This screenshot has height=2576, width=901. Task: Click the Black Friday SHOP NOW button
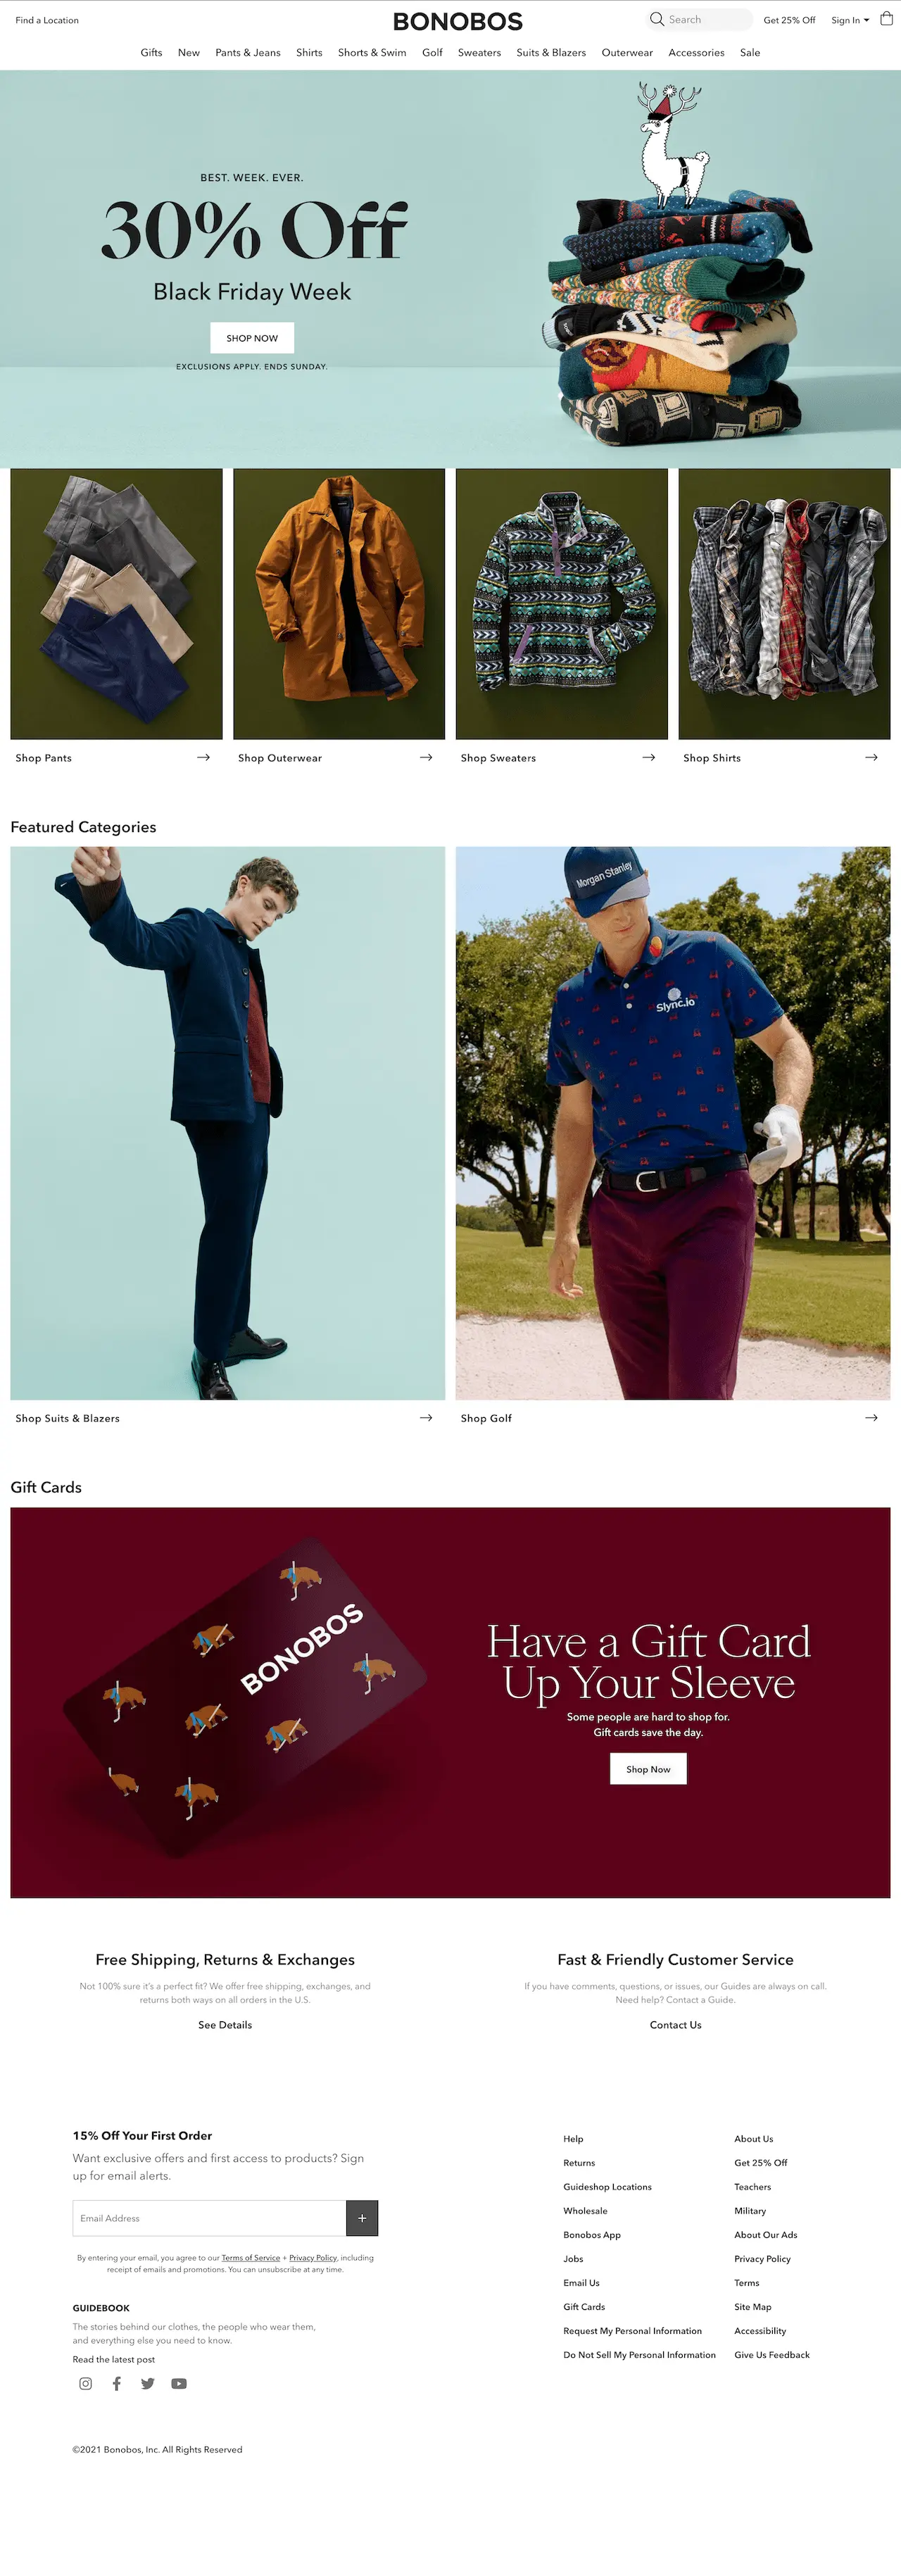(x=252, y=338)
